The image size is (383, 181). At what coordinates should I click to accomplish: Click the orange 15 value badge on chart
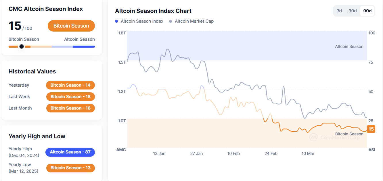click(x=371, y=129)
